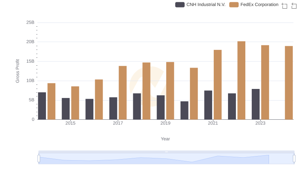The height and width of the screenshot is (173, 301).
Task: Click the CNH bar for 2020
Action: coord(184,110)
